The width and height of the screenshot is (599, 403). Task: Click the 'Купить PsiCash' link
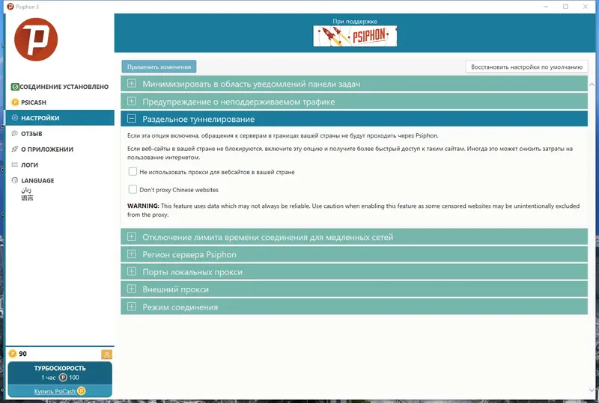55,391
